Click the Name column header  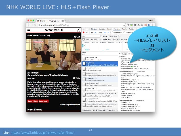coord(84,53)
